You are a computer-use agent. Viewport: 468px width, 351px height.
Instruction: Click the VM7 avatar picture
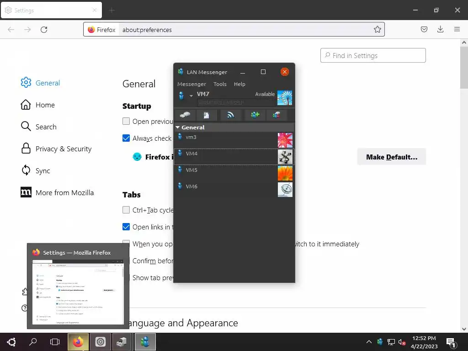tap(285, 98)
